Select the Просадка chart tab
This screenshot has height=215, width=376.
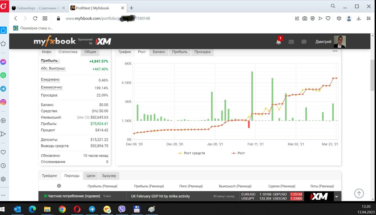pyautogui.click(x=203, y=52)
